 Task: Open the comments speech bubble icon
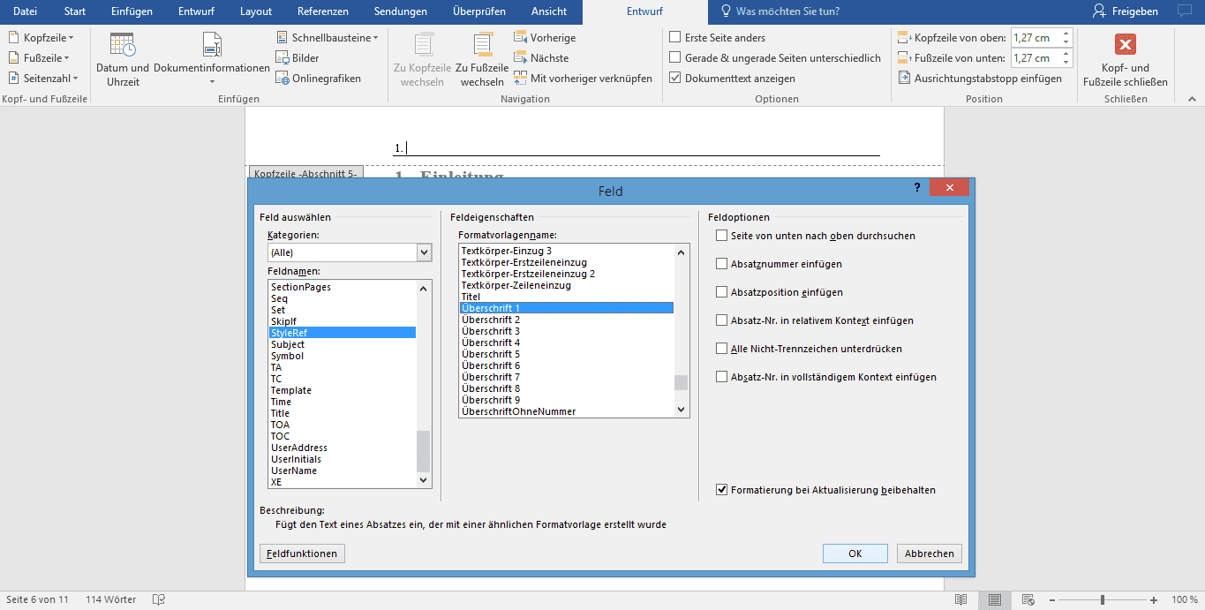pos(1185,11)
